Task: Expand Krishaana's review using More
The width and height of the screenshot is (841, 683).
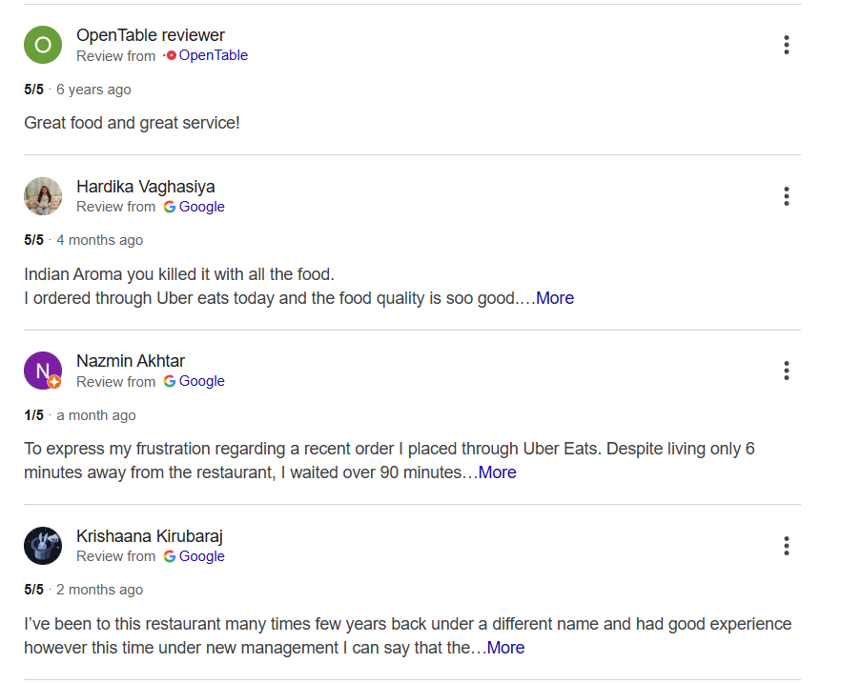Action: (x=505, y=648)
